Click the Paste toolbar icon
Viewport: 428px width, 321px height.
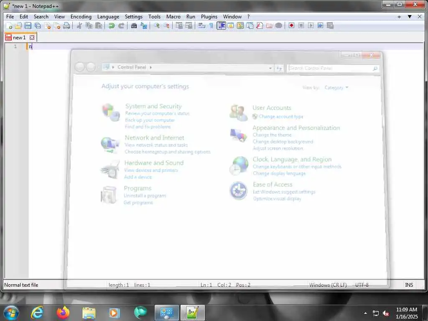pos(99,25)
